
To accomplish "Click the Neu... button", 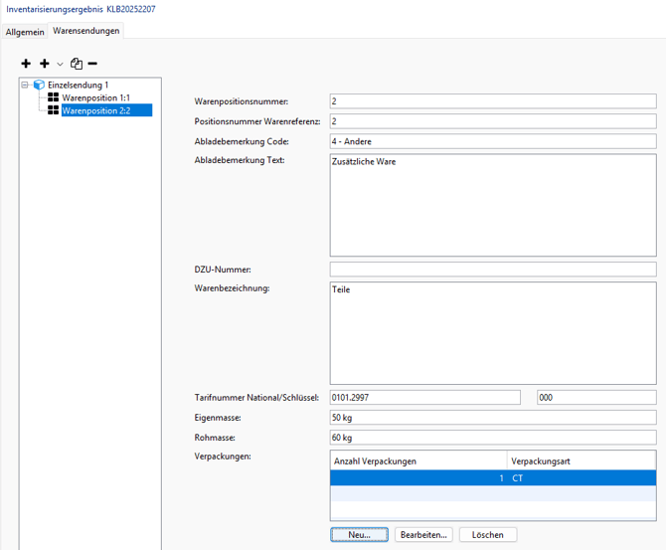I will 359,535.
